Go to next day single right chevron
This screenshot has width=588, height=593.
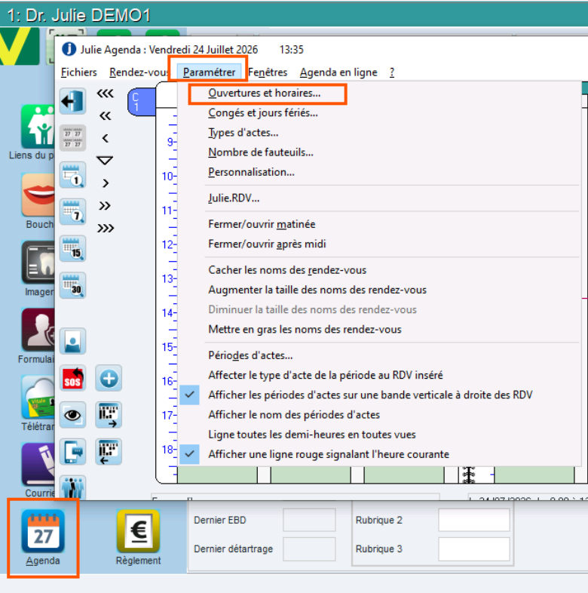click(105, 183)
